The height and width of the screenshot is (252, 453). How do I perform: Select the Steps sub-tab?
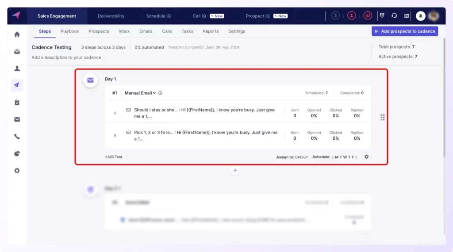45,31
